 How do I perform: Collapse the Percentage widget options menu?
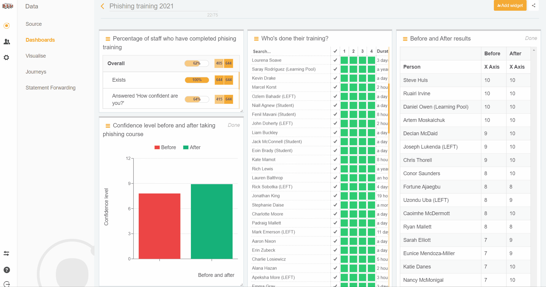[108, 38]
